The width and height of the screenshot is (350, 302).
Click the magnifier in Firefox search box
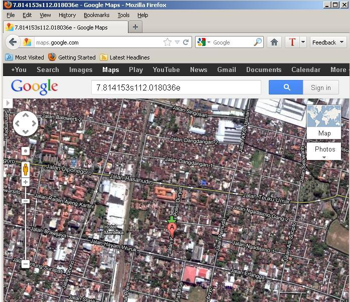(258, 42)
